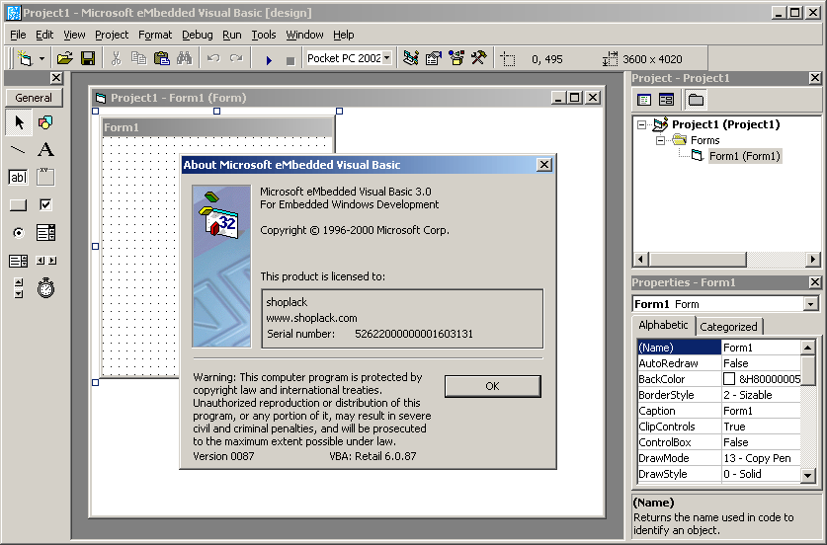Click OK in the About dialog
This screenshot has height=545, width=827.
coord(493,386)
